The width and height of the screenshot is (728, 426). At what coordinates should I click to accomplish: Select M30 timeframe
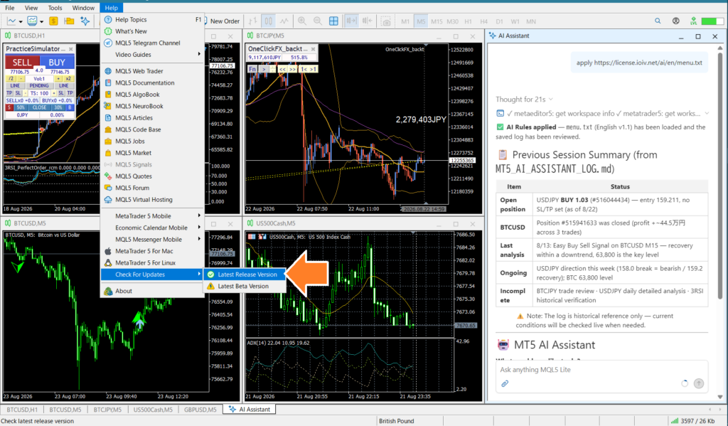click(452, 21)
